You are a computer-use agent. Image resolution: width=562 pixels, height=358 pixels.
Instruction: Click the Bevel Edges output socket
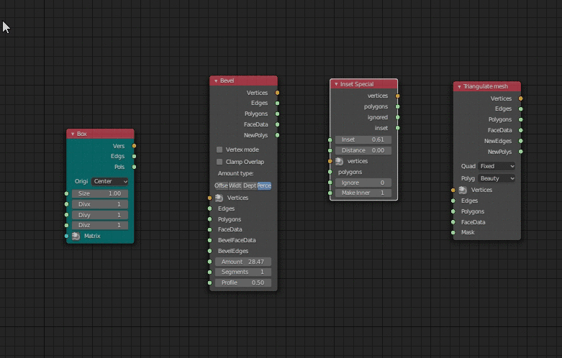tap(278, 103)
